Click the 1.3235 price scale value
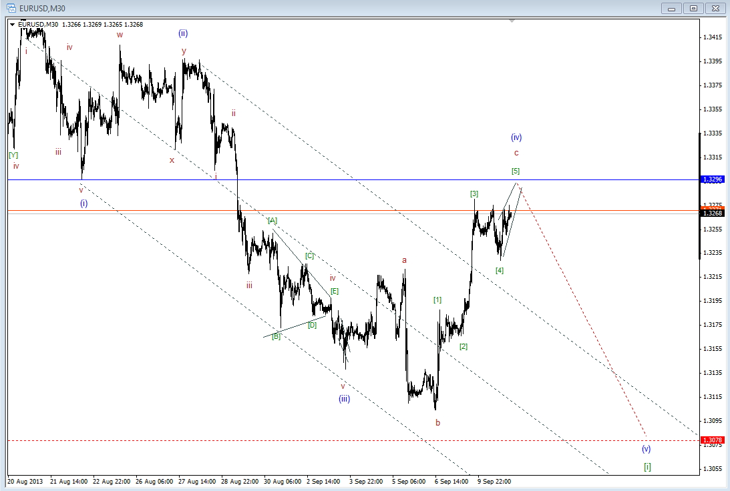Image resolution: width=730 pixels, height=491 pixels. point(713,253)
